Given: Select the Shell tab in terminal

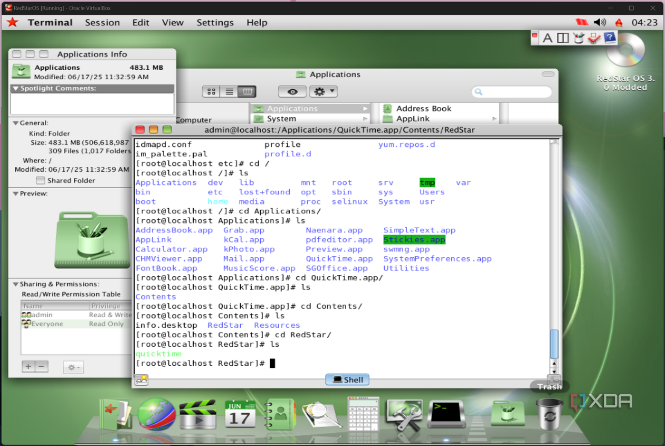Looking at the screenshot, I should tap(347, 379).
